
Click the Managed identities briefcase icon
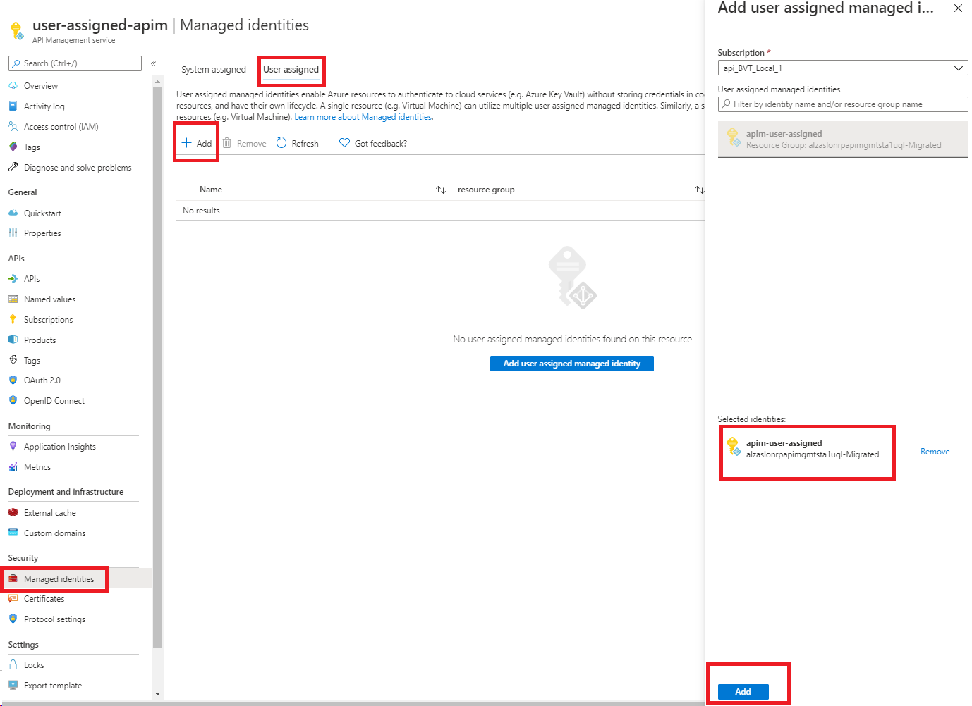click(13, 579)
